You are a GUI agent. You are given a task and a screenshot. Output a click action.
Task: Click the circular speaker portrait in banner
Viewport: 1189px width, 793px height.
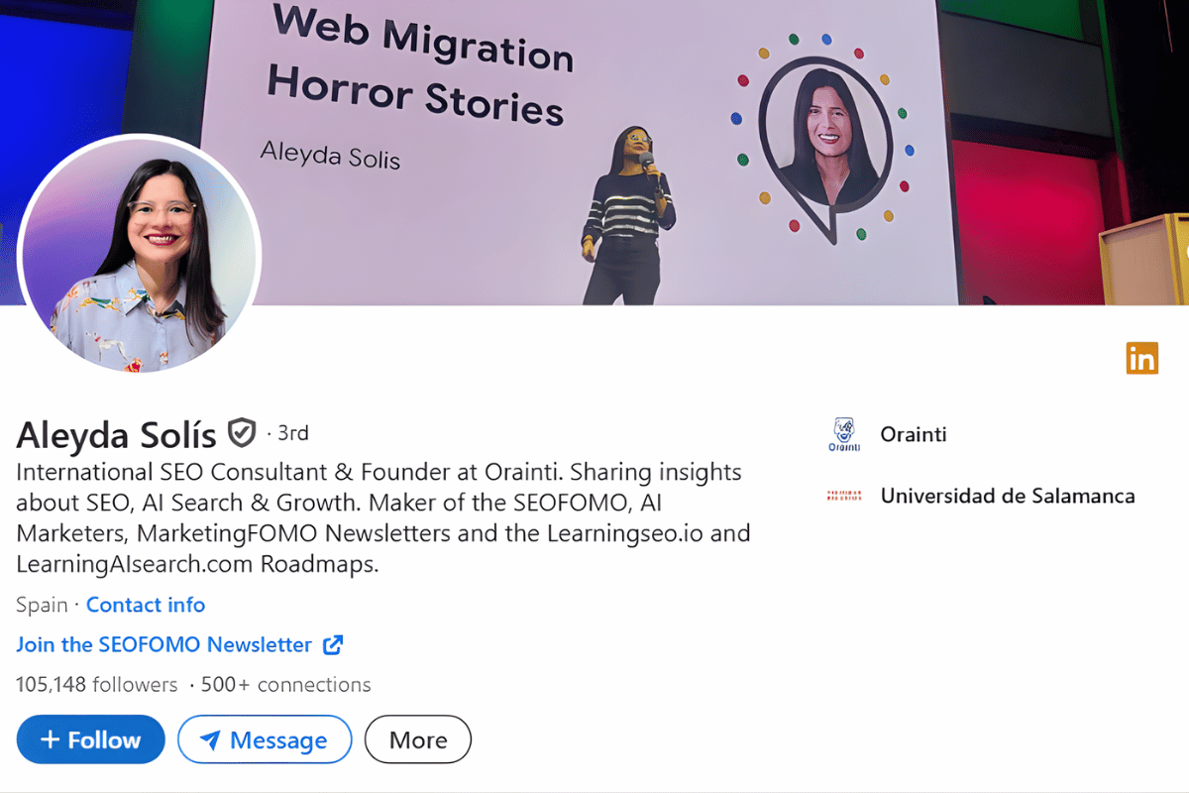824,139
